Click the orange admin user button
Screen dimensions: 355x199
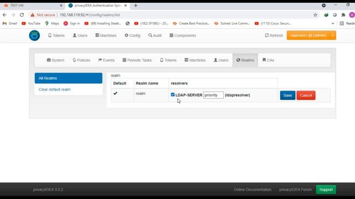(308, 35)
